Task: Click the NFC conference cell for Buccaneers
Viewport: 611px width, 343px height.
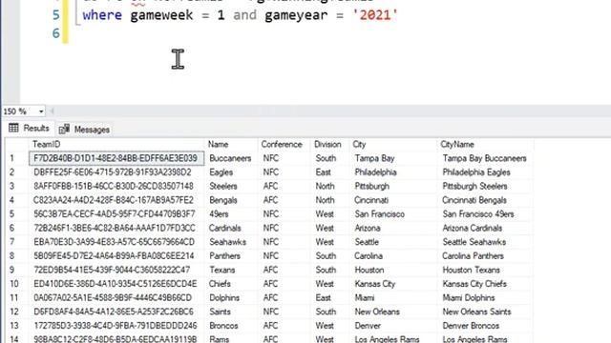Action: [x=284, y=158]
